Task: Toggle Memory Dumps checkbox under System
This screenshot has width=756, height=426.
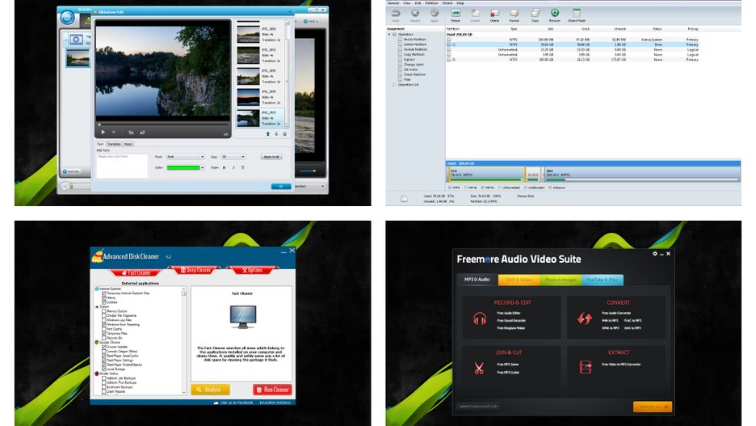Action: pyautogui.click(x=103, y=311)
